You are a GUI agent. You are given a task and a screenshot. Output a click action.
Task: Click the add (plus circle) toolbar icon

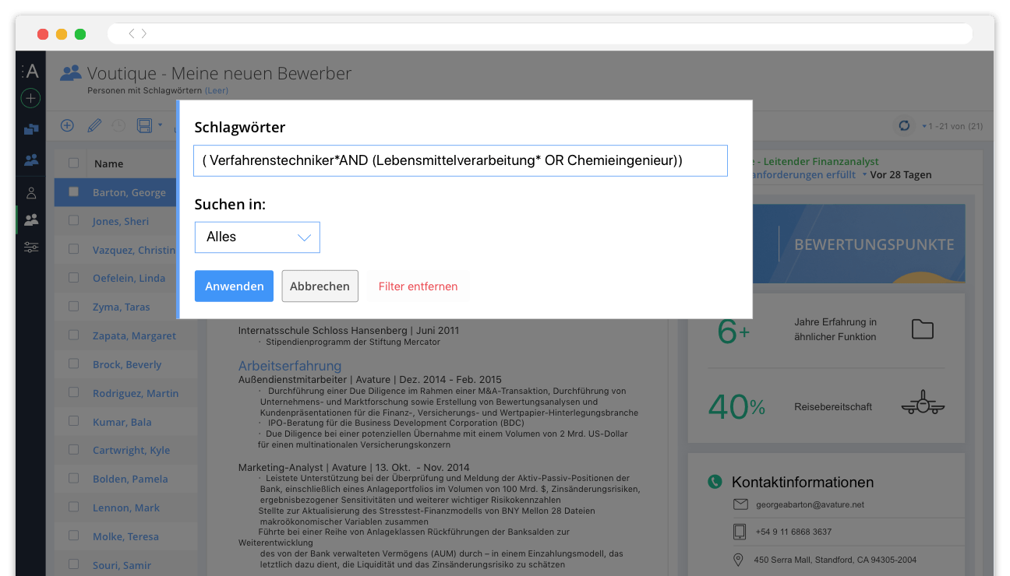(67, 125)
